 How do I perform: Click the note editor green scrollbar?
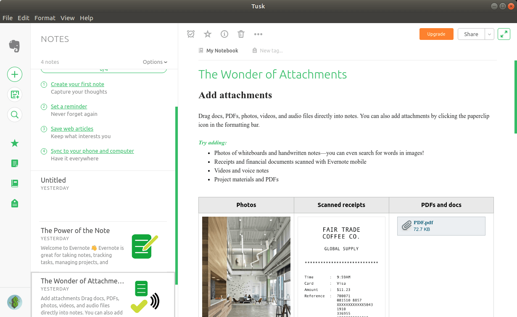[515, 97]
